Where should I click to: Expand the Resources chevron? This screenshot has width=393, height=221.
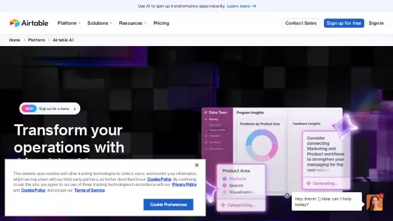(146, 23)
